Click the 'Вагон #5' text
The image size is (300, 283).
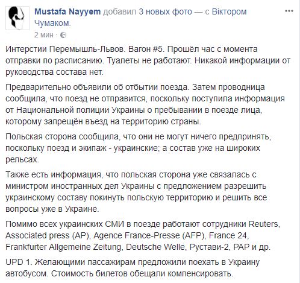pos(145,49)
